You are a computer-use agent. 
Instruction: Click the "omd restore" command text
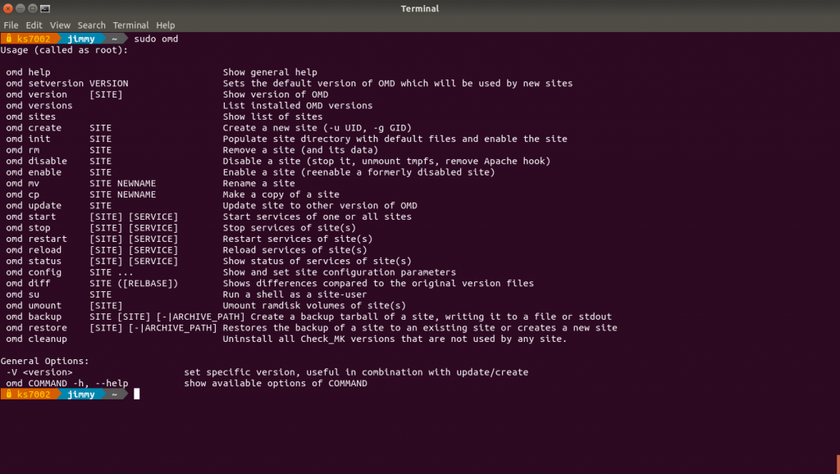pos(36,328)
